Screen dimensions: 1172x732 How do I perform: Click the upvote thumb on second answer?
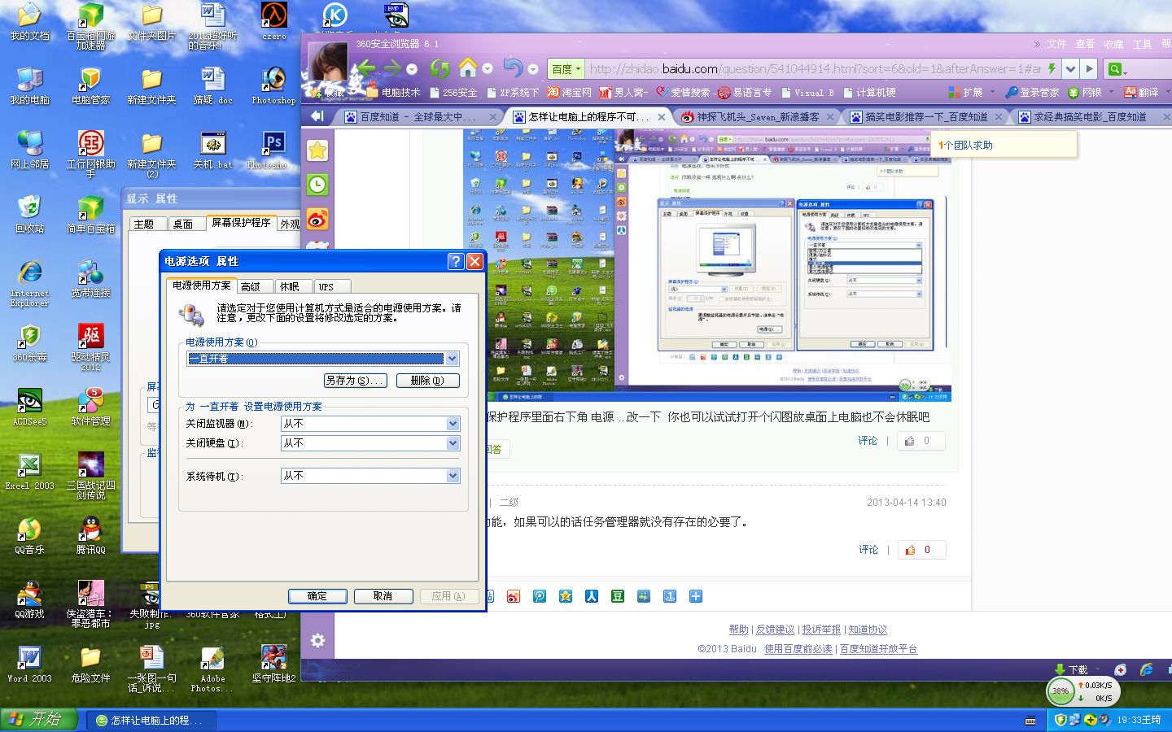911,550
